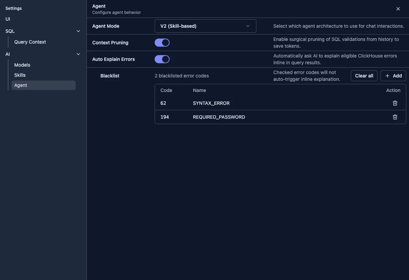Click the Code column header
This screenshot has width=409, height=280.
[x=166, y=90]
